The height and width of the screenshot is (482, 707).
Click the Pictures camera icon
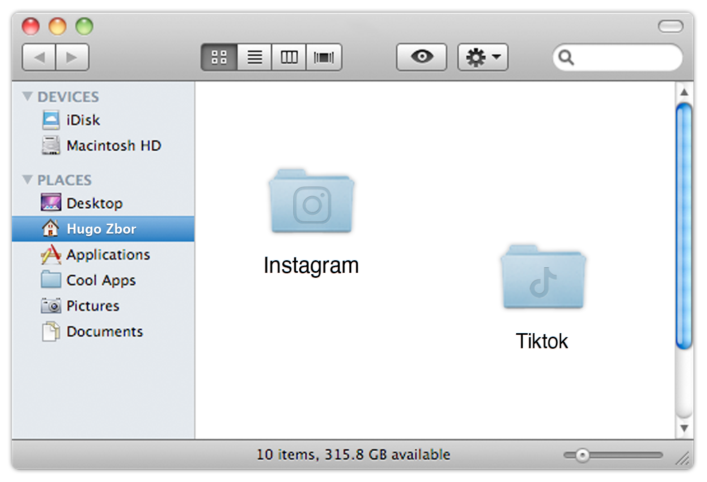tap(51, 306)
